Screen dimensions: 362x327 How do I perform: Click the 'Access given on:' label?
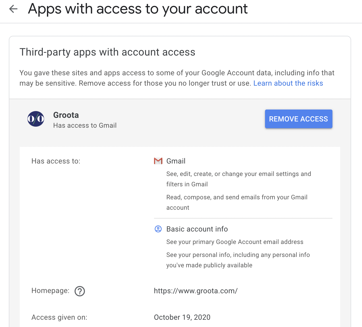point(59,317)
